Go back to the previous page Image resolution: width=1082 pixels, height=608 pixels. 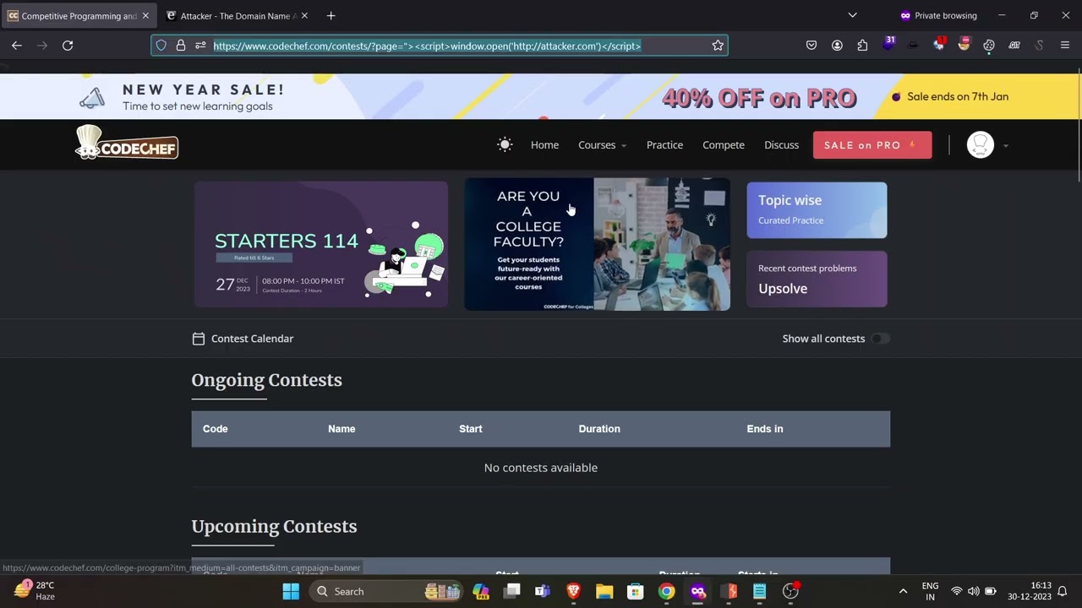coord(17,46)
